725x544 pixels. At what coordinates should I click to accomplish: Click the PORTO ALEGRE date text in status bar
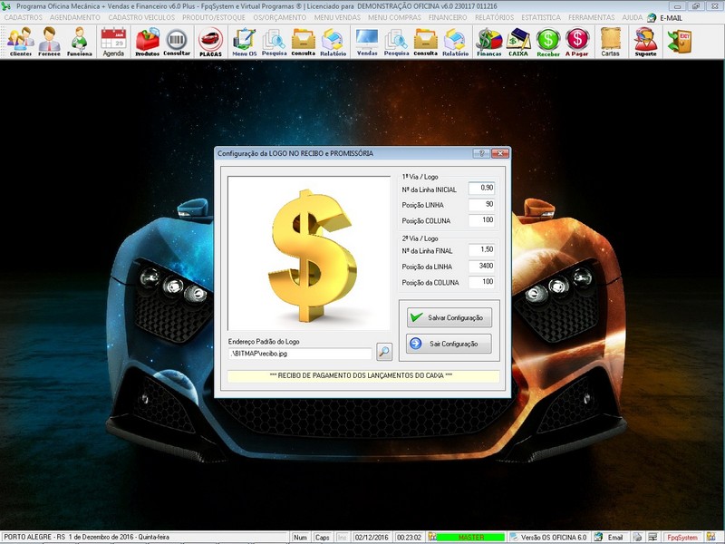click(x=86, y=537)
